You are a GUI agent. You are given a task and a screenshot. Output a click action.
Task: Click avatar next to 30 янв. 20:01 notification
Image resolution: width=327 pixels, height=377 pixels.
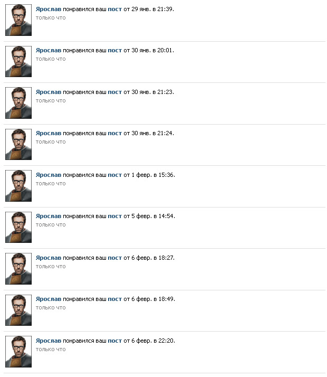pos(18,62)
